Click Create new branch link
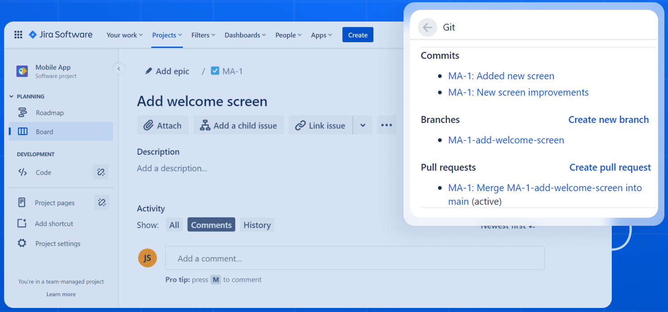The height and width of the screenshot is (312, 668). [x=608, y=119]
